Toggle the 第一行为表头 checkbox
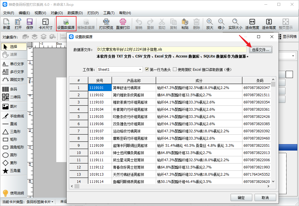This screenshot has height=206, width=299. click(x=147, y=69)
